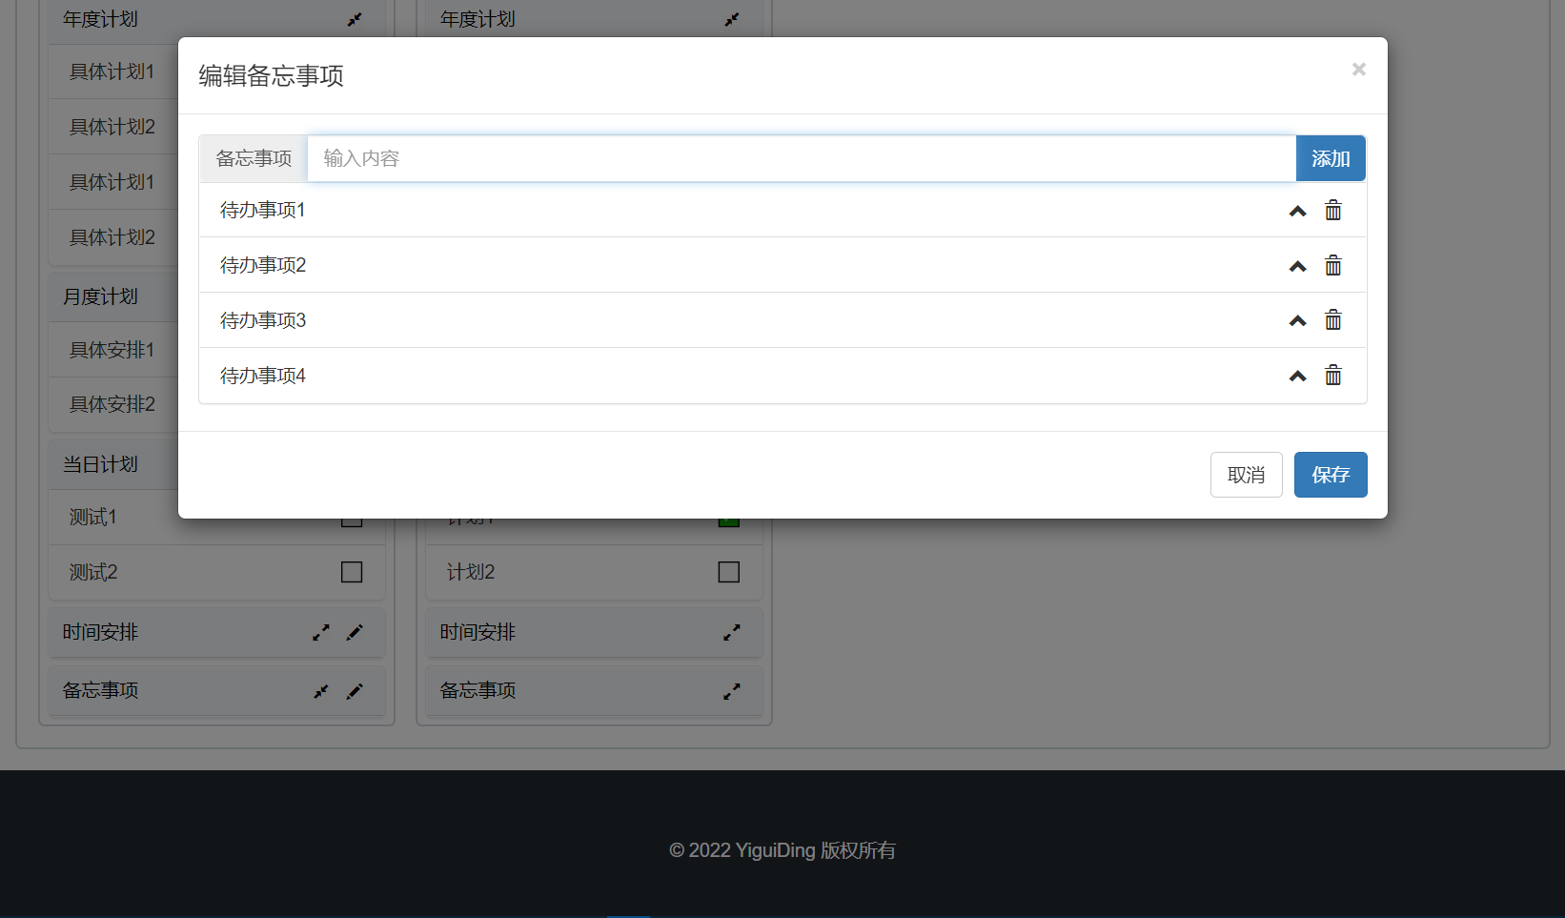Move 待办事项4 up using the chevron icon
This screenshot has height=918, width=1565.
[1297, 377]
